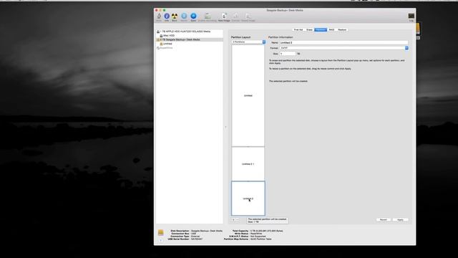Click the S.M.A.R.T. Status Not Supported text
458x258 pixels.
[258, 236]
